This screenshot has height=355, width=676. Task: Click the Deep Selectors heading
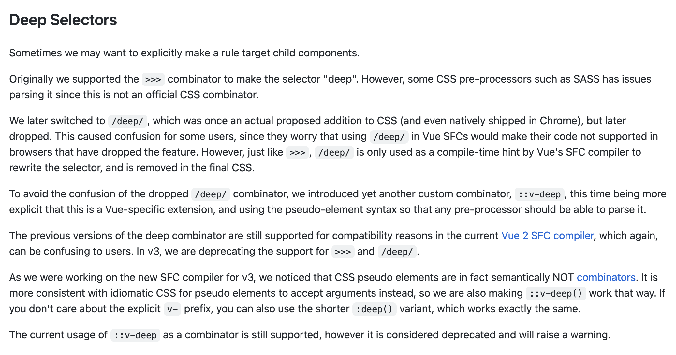[x=63, y=20]
